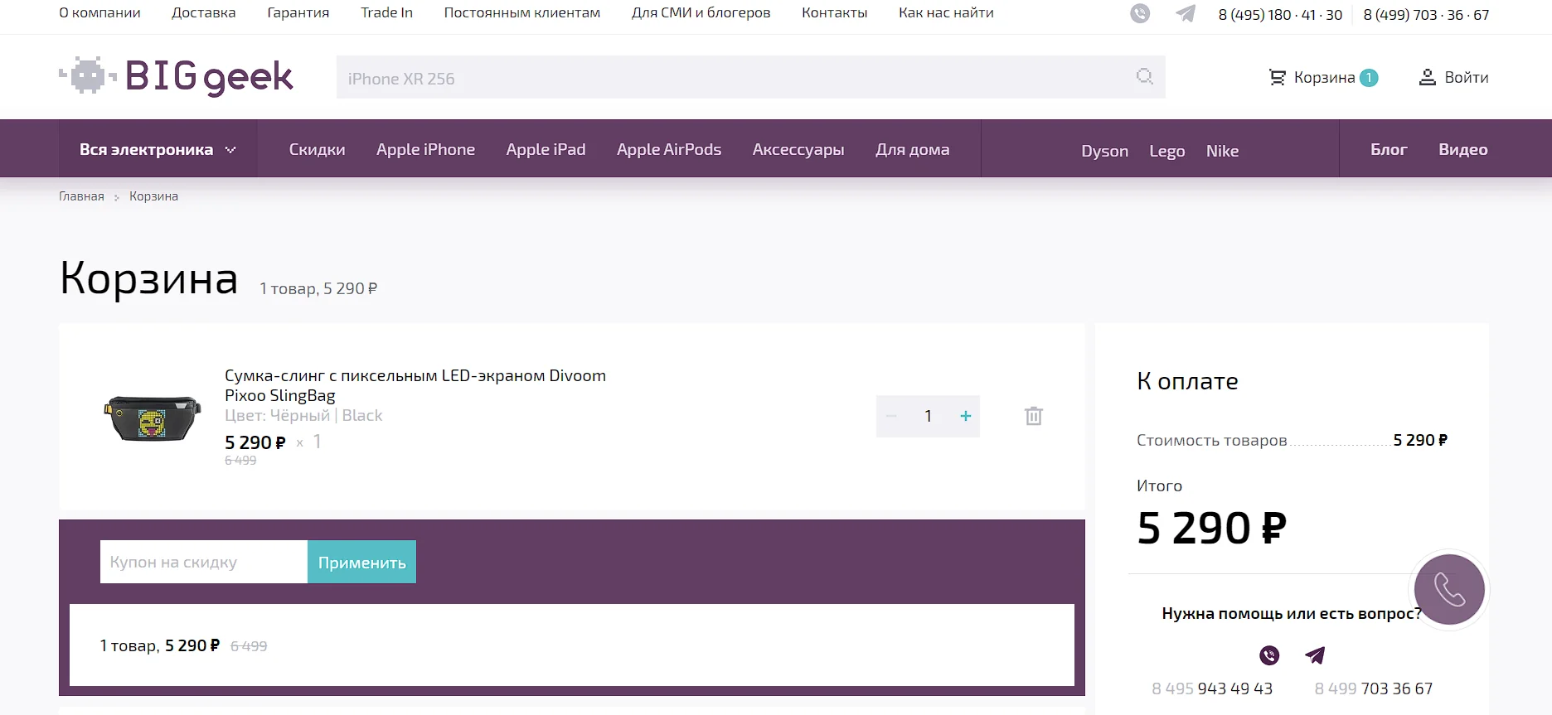Viewport: 1552px width, 715px height.
Task: Open the Apple iPhone category
Action: coord(425,149)
